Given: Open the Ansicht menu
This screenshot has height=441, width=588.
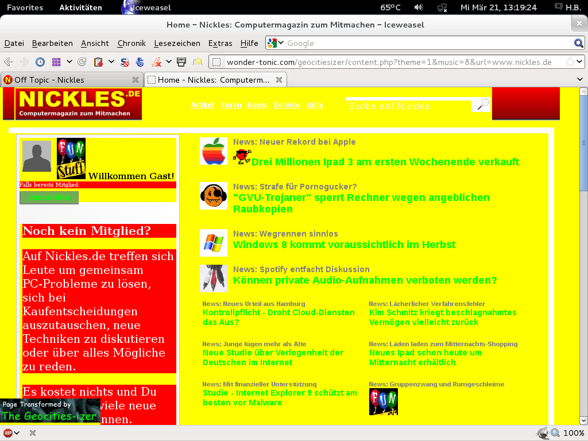Looking at the screenshot, I should (95, 43).
